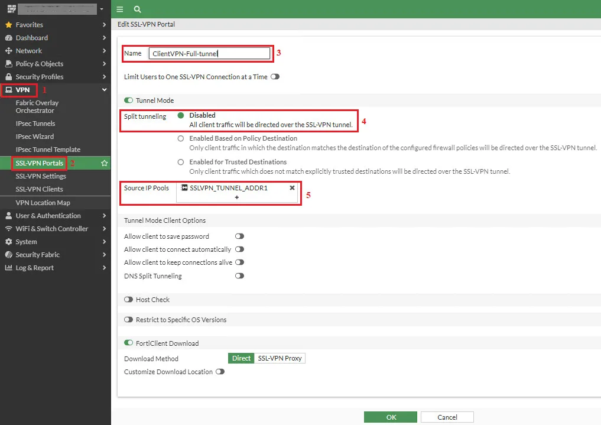Add a source IP pool with plus icon
Viewport: 601px width, 425px height.
[x=236, y=197]
